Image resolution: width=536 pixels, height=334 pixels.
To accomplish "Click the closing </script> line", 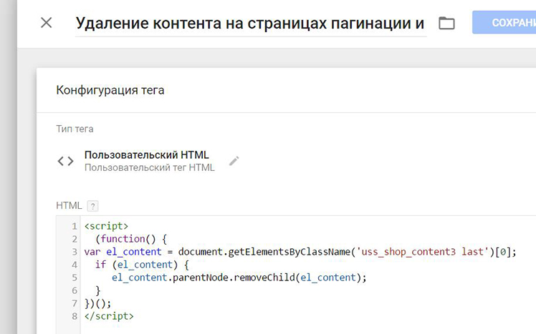I will click(109, 316).
